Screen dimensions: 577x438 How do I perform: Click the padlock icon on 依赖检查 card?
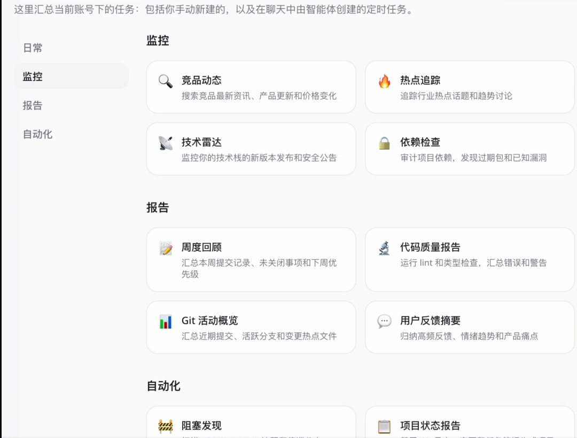(x=384, y=142)
